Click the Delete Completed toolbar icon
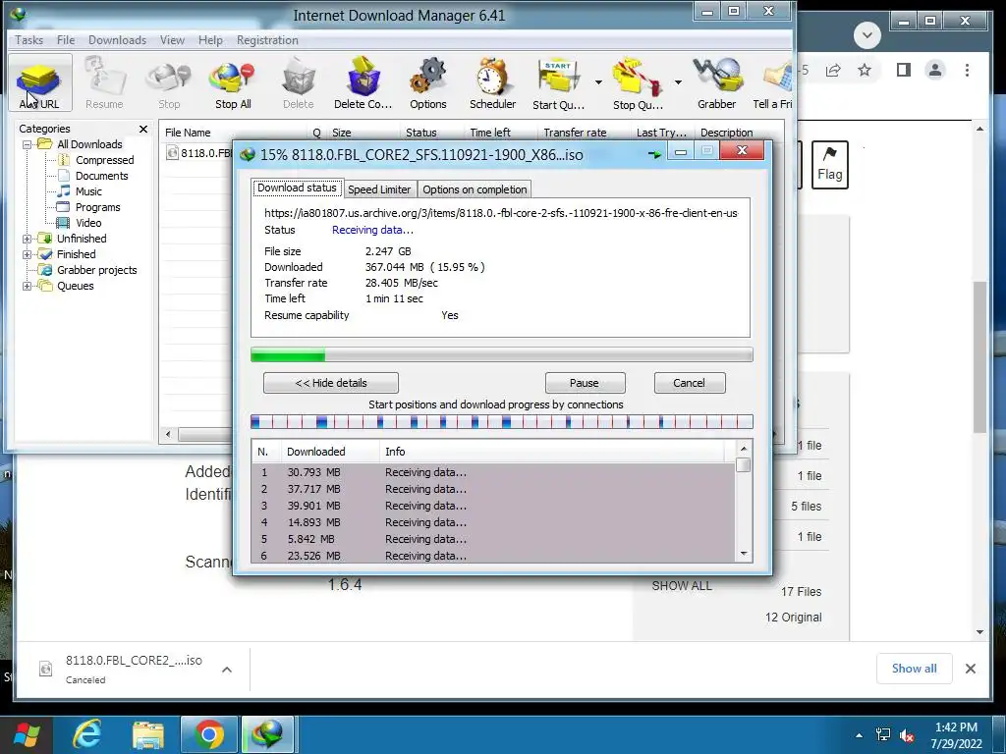Image resolution: width=1006 pixels, height=754 pixels. 363,83
